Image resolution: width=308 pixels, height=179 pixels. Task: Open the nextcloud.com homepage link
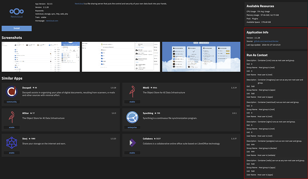[52, 21]
